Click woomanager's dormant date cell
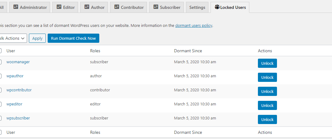 [x=195, y=62]
